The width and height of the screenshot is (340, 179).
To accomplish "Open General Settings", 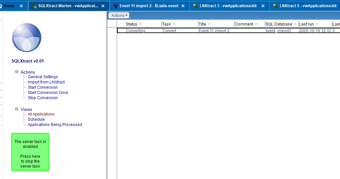I will click(43, 77).
